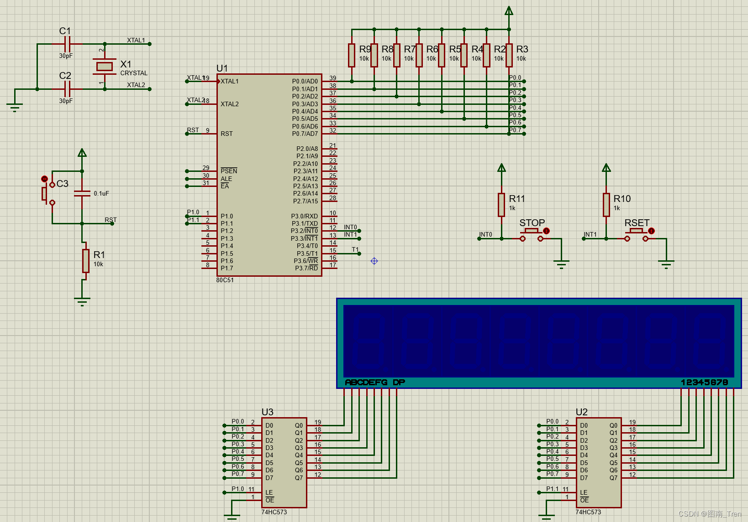Select pull-up resistor R3
Viewport: 748px width, 522px height.
[x=509, y=55]
